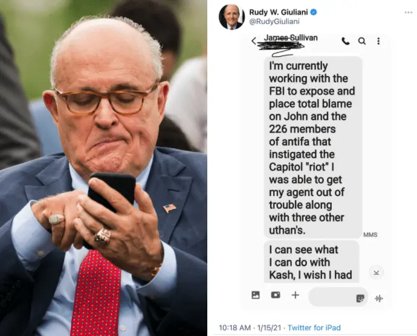
Task: Jump to latest message with down arrow
Action: point(376,273)
